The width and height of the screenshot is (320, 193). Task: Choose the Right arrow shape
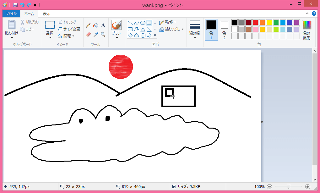(149, 36)
